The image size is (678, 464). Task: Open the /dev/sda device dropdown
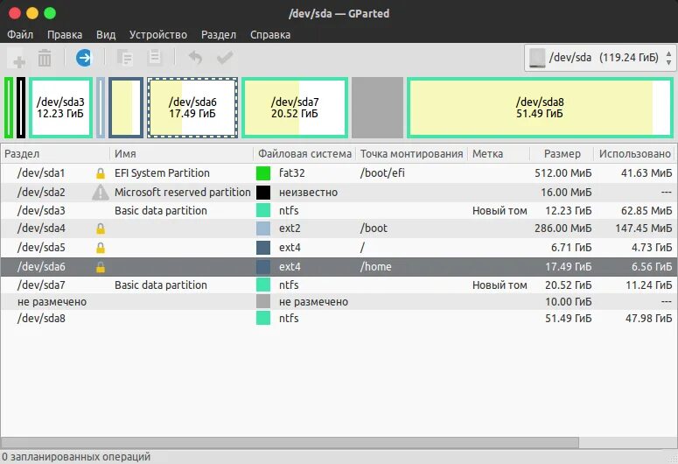pos(600,58)
